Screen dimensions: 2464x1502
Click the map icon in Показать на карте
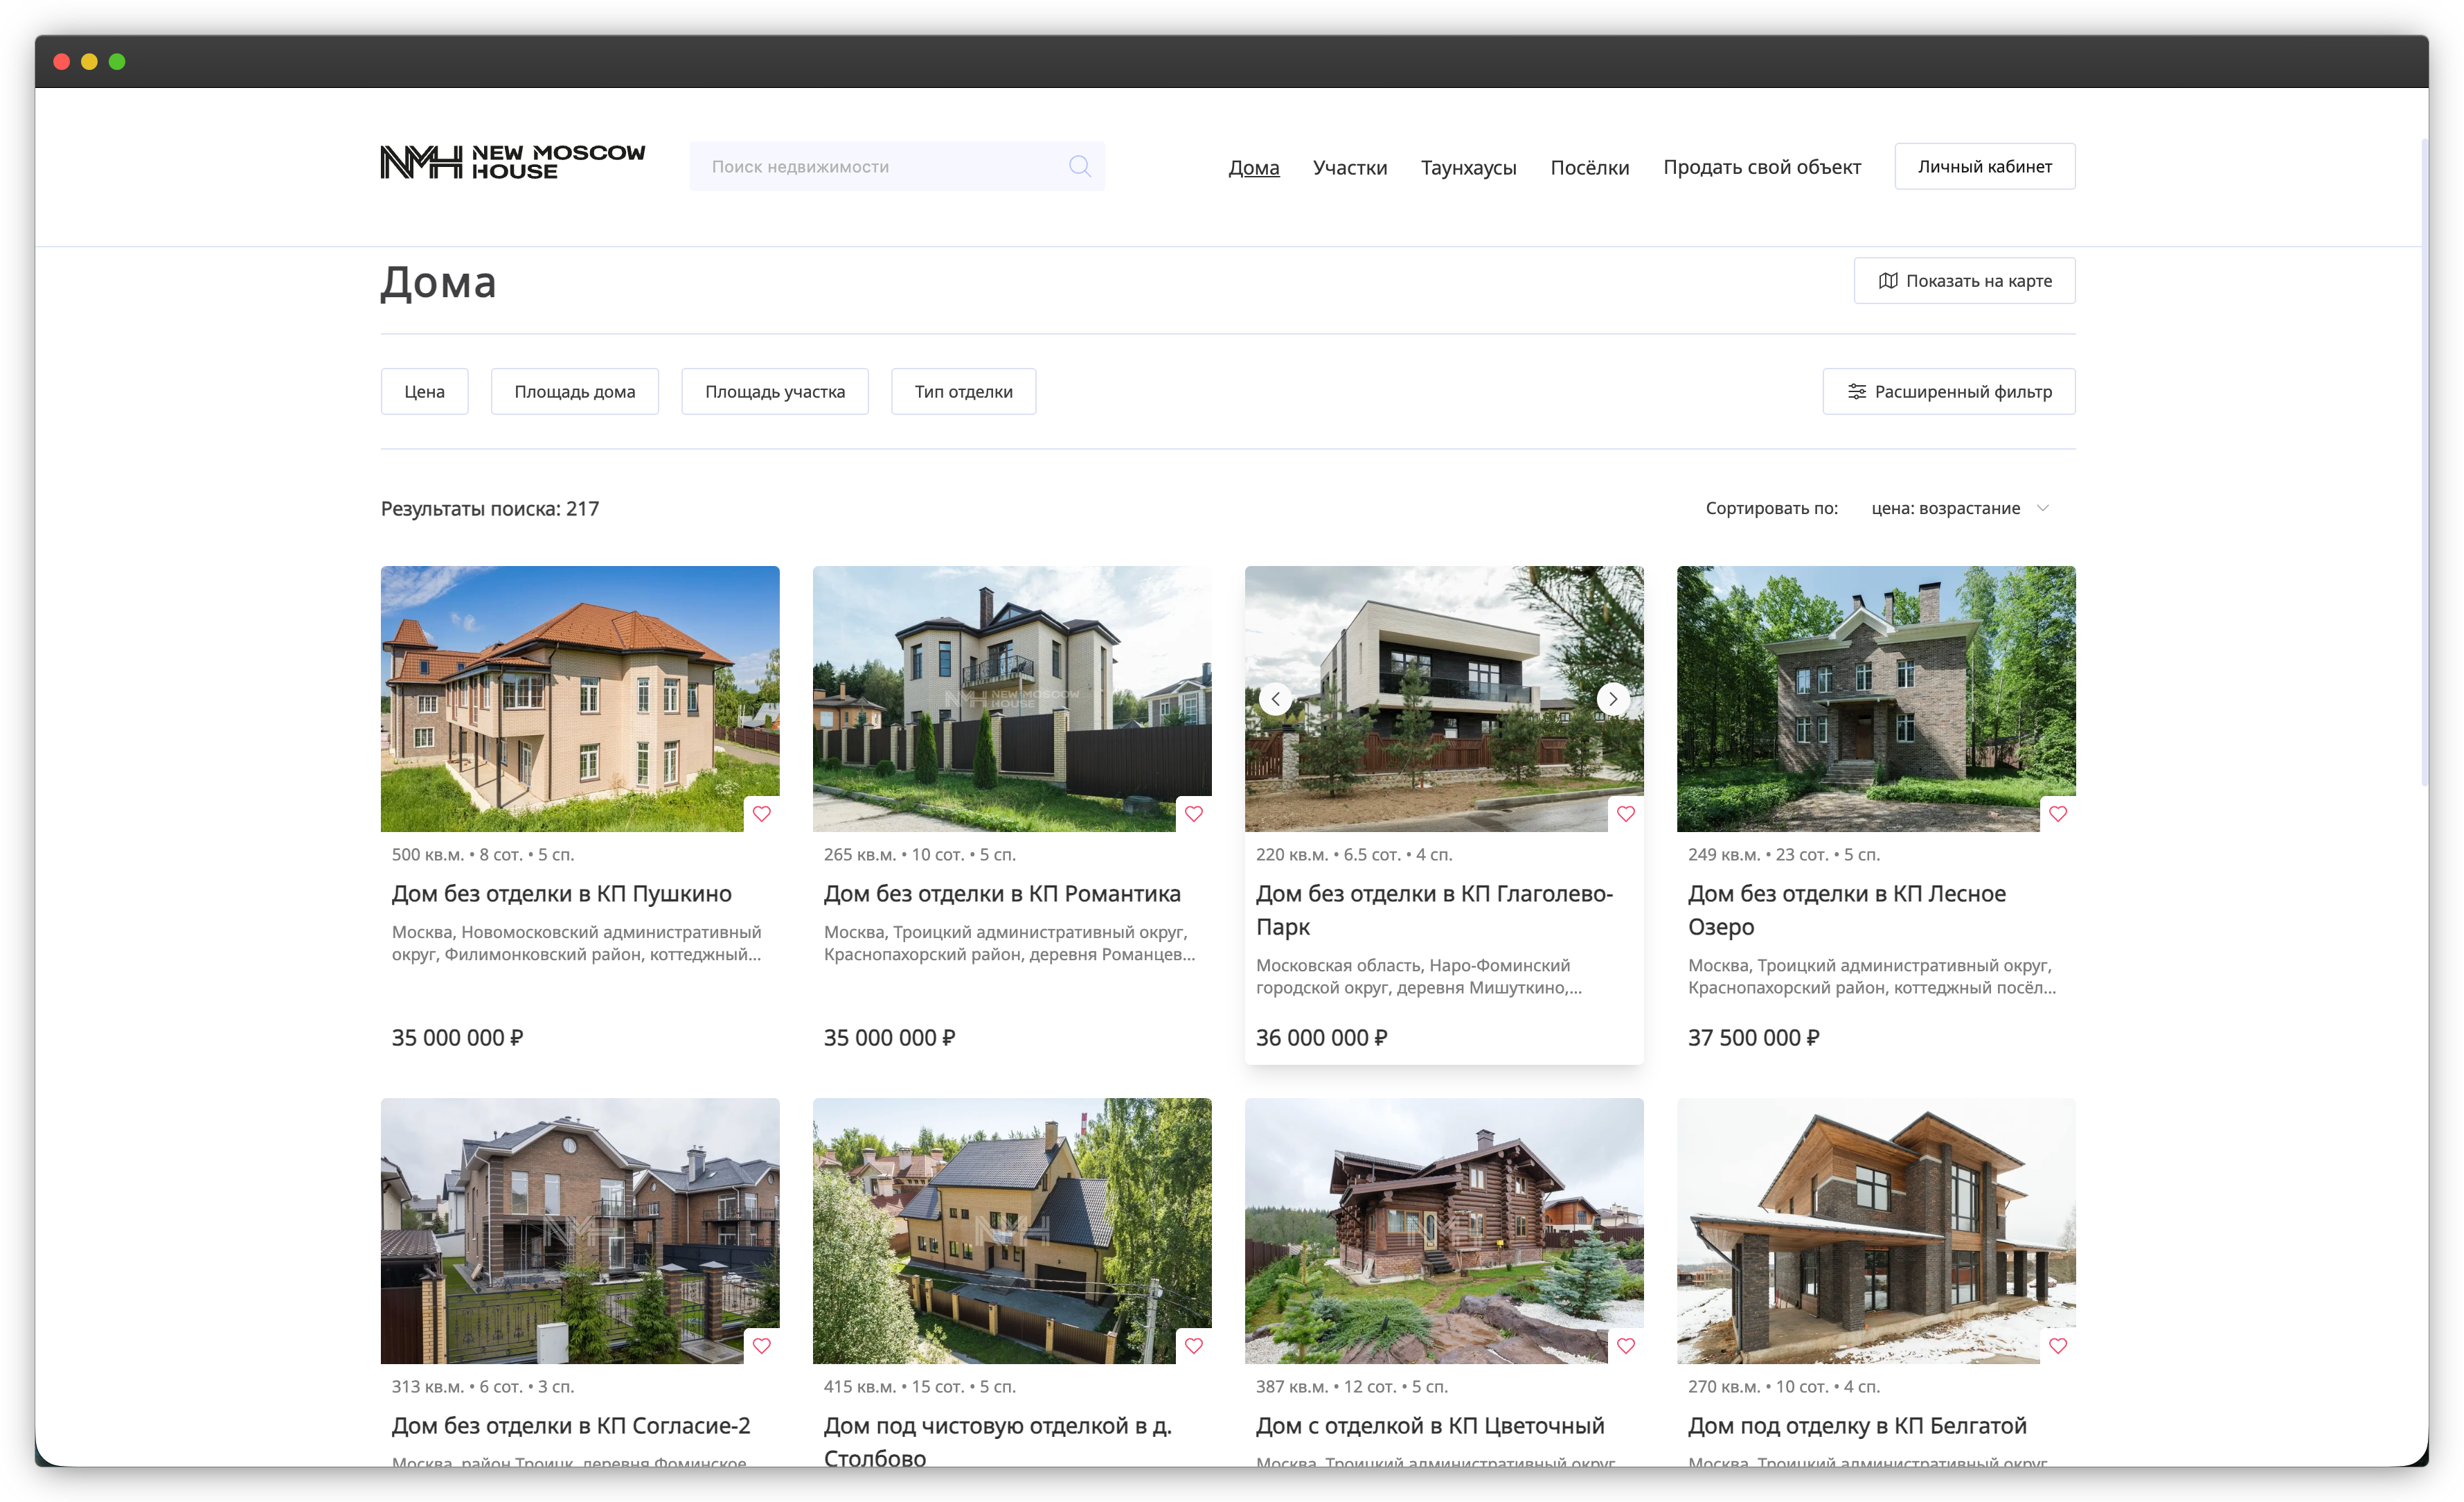coord(1888,281)
